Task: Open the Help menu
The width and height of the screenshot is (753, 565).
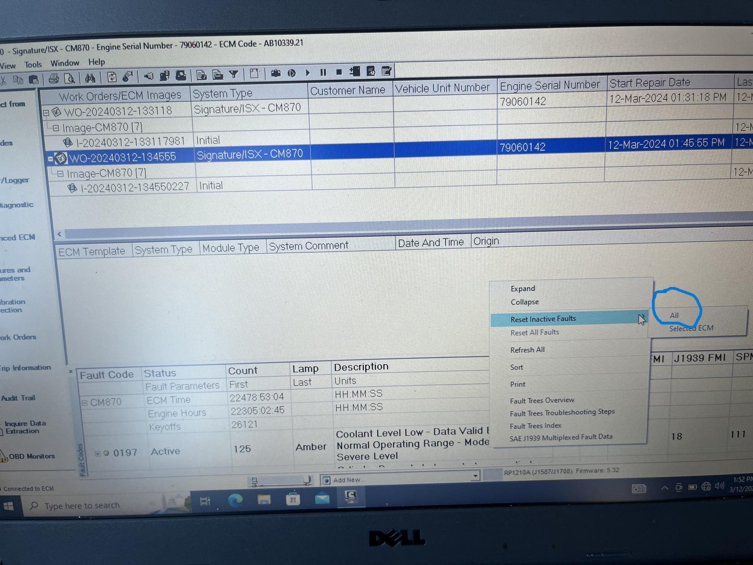Action: (x=97, y=62)
